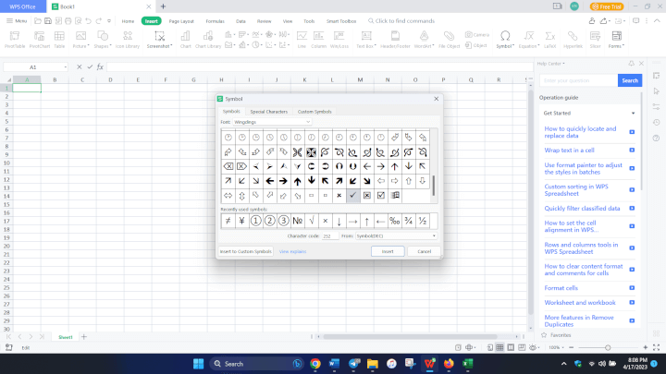Pick the yen sign recent symbol
Image resolution: width=666 pixels, height=374 pixels.
241,221
